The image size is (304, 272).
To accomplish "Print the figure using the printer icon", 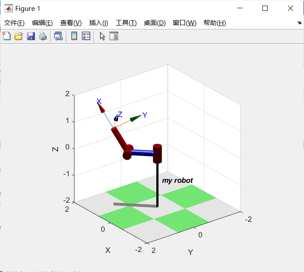I will point(43,36).
